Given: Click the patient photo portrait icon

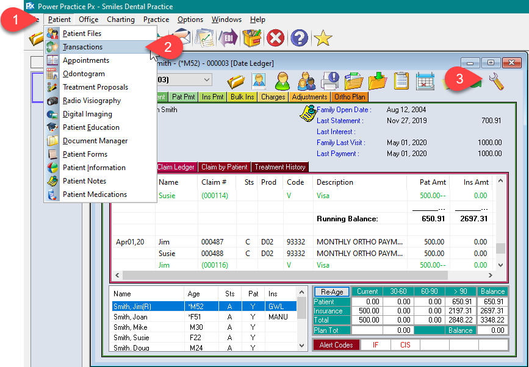Looking at the screenshot, I should tap(259, 81).
